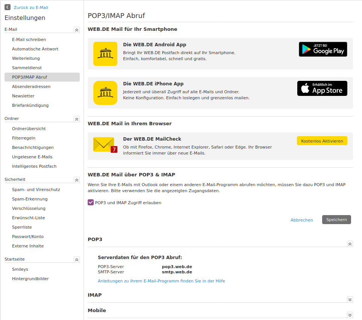Image resolution: width=362 pixels, height=320 pixels.
Task: Expand the Mobile section
Action: (350, 315)
